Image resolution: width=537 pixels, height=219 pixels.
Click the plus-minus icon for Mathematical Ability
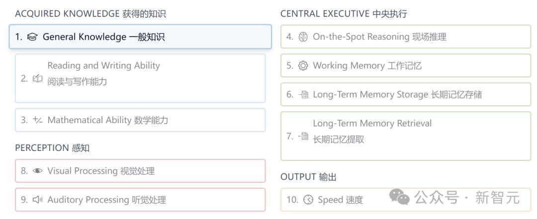point(38,120)
